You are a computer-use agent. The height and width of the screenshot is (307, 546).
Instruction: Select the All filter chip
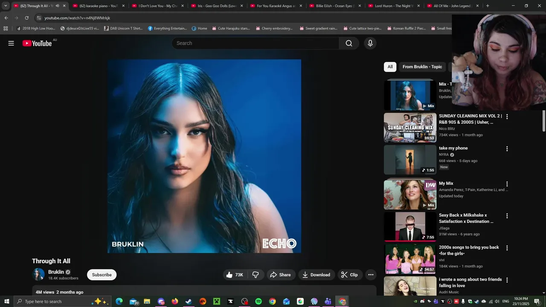coord(390,67)
